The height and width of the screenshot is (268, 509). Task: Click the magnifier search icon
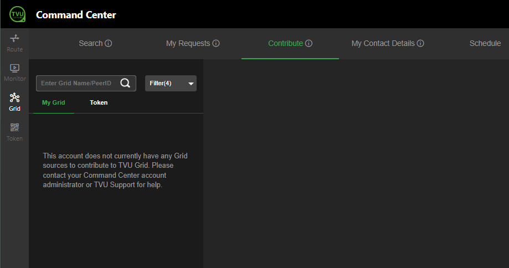point(126,83)
